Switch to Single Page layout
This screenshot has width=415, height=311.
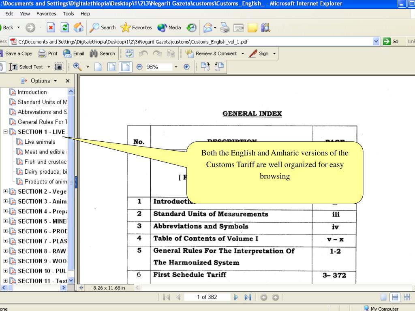pyautogui.click(x=383, y=297)
